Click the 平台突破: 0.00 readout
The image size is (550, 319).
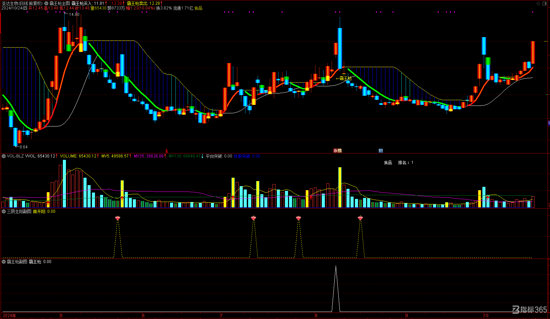(219, 156)
